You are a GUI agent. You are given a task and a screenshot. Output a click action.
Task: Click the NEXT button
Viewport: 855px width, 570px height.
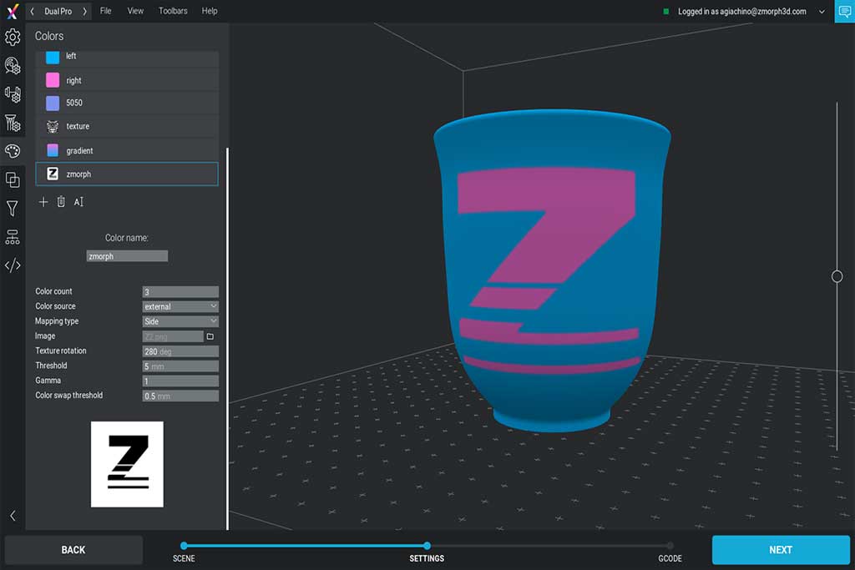click(780, 550)
